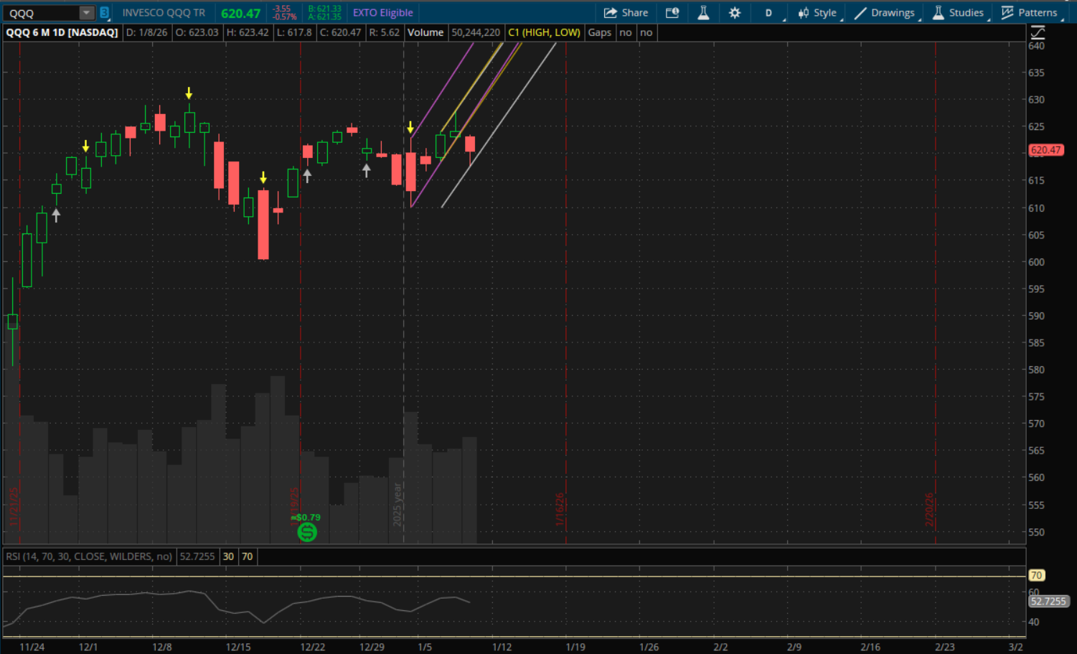This screenshot has width=1077, height=654.
Task: Click the EXTO Eligible label
Action: point(382,13)
